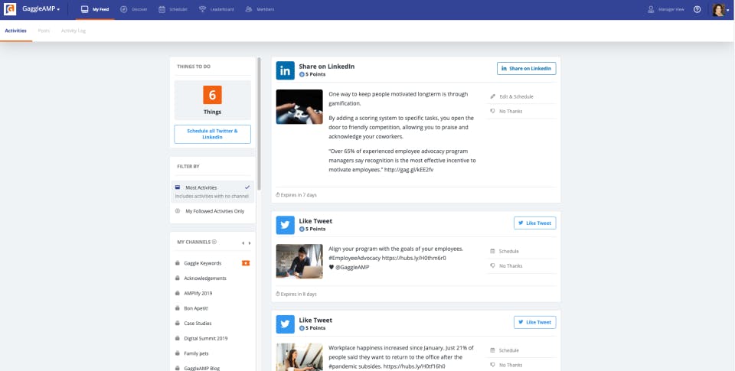Open the Family pets channel

pyautogui.click(x=196, y=353)
